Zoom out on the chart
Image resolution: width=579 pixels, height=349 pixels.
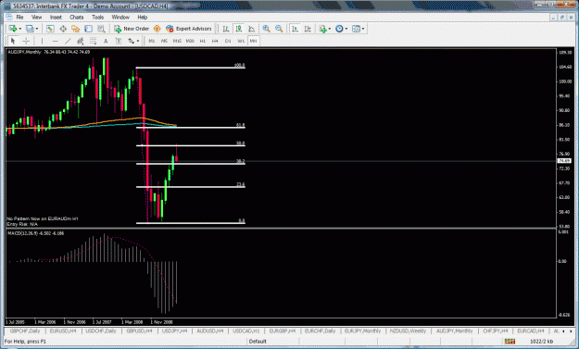click(x=279, y=29)
